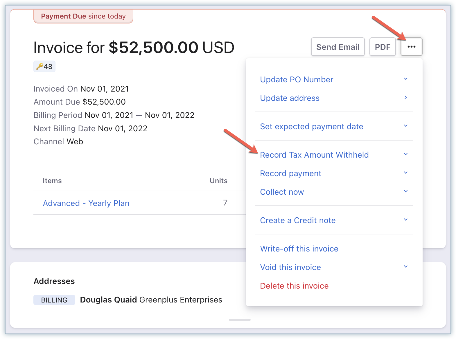Click the BILLING address tag
Screen dimensions: 456x339
coord(54,300)
